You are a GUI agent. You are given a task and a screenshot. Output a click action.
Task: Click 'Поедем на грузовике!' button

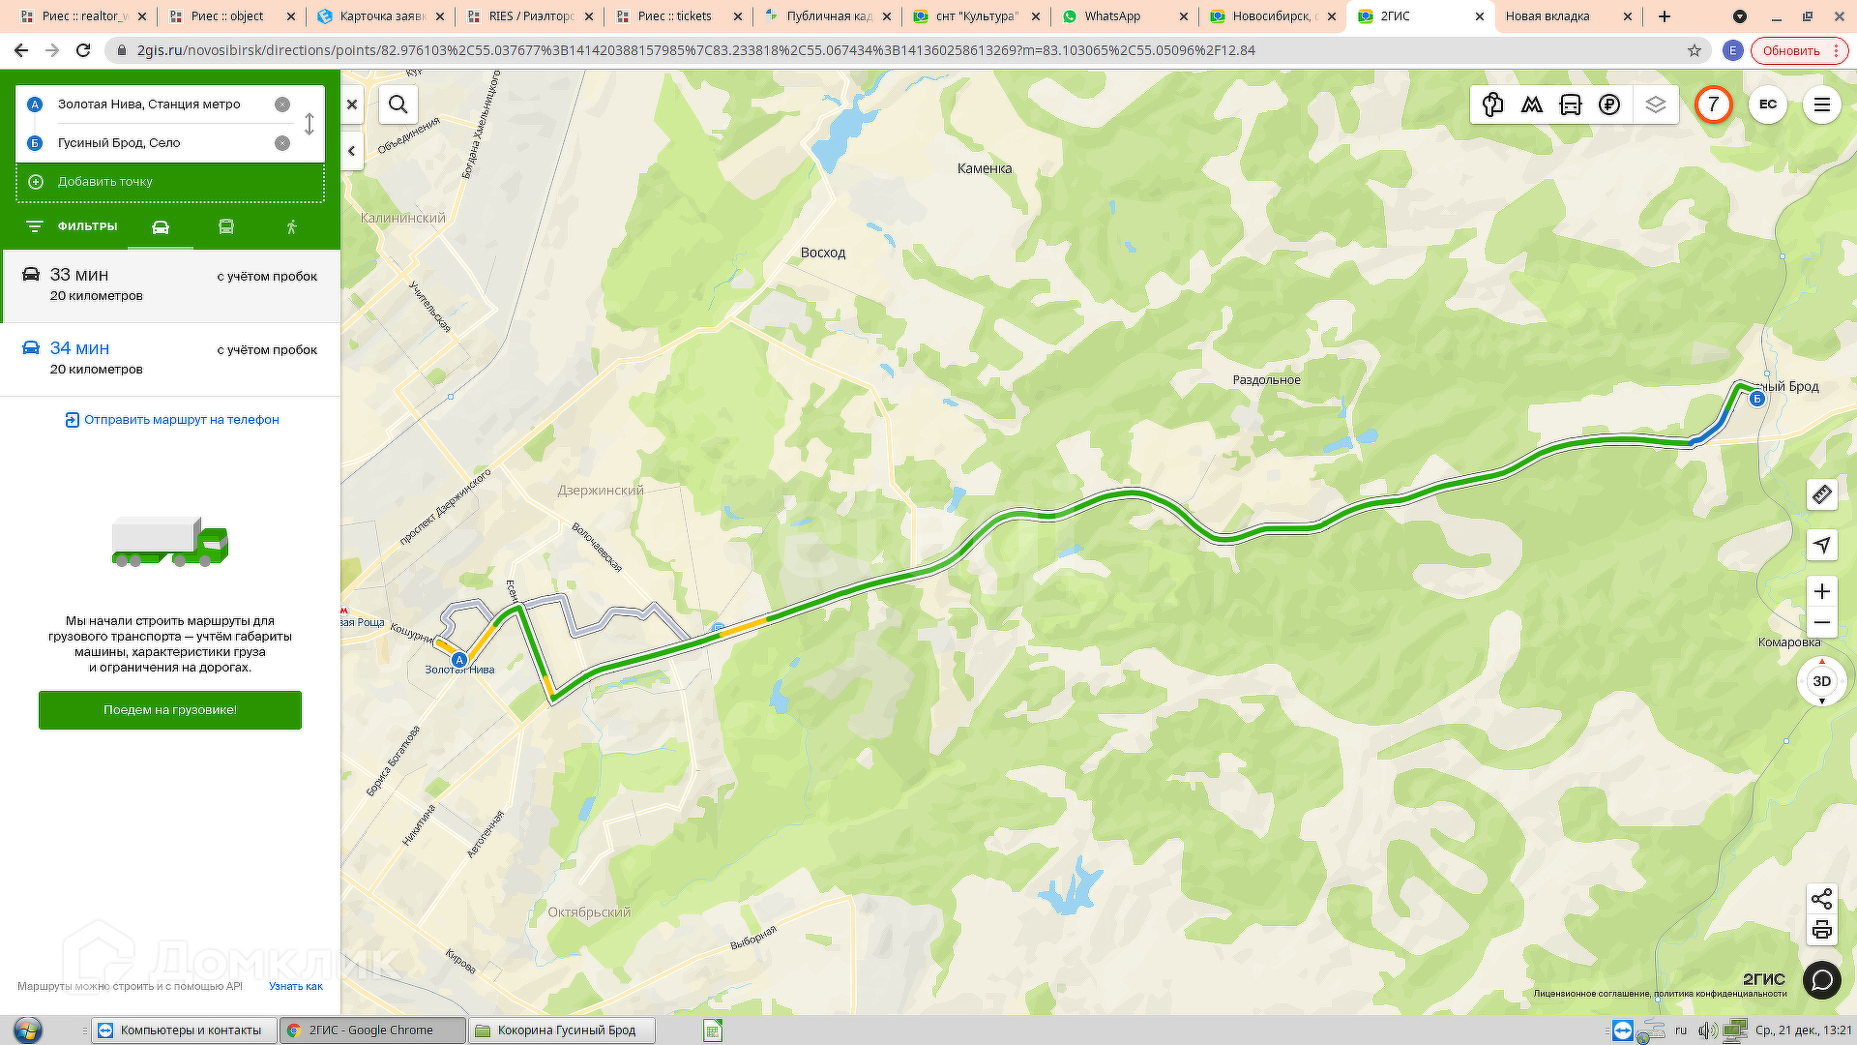[170, 710]
